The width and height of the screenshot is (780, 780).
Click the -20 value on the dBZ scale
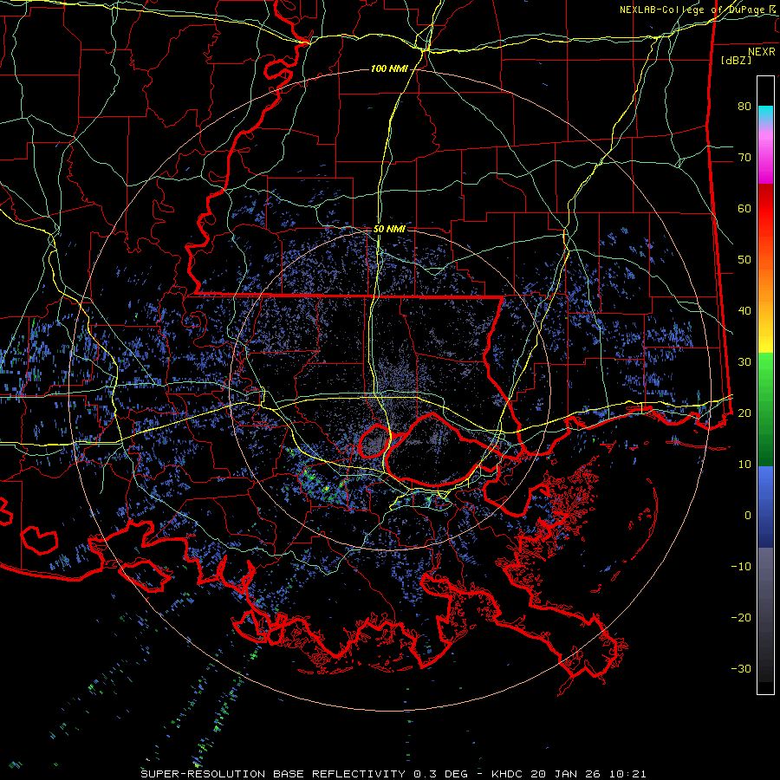point(741,617)
